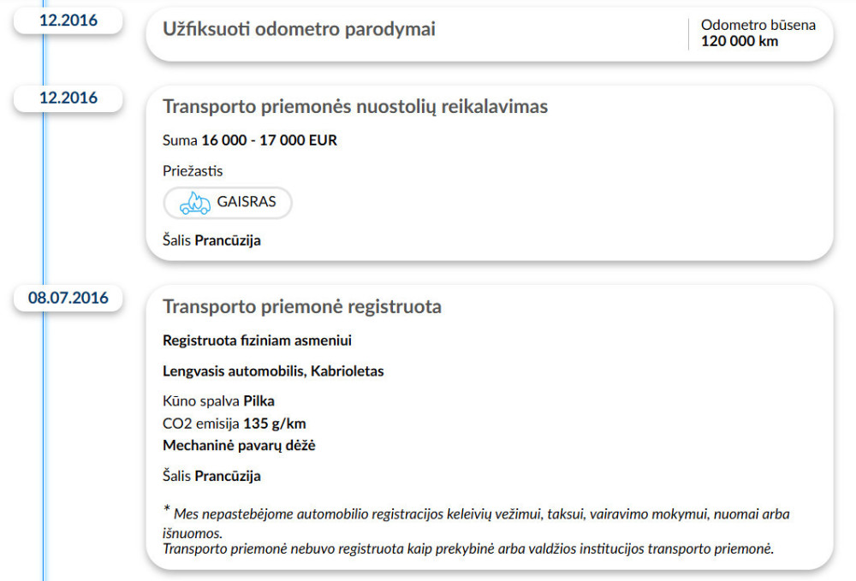Viewport: 856px width, 581px height.
Task: Click the 12.2016 date badge beside damage claim
Action: coord(68,98)
